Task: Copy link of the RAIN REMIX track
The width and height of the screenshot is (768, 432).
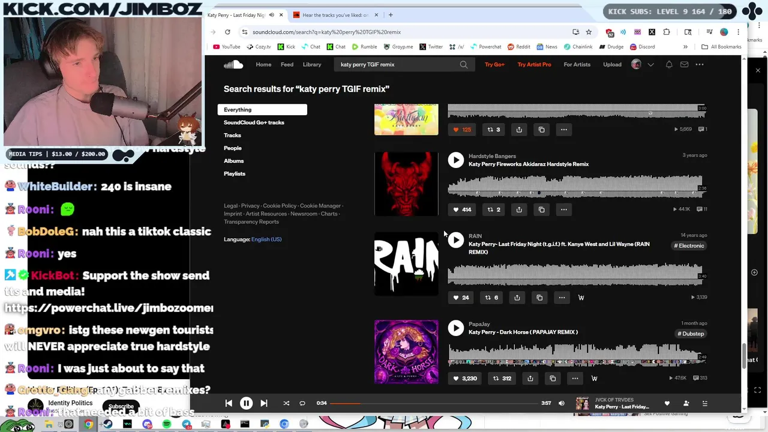Action: click(539, 298)
